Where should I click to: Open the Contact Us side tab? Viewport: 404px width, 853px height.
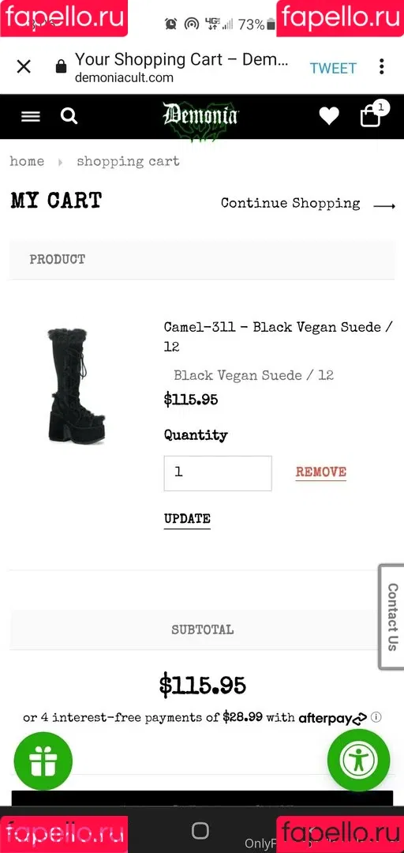tap(391, 616)
